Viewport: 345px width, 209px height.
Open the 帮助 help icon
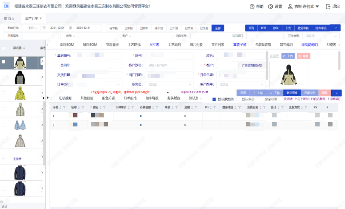[252, 7]
